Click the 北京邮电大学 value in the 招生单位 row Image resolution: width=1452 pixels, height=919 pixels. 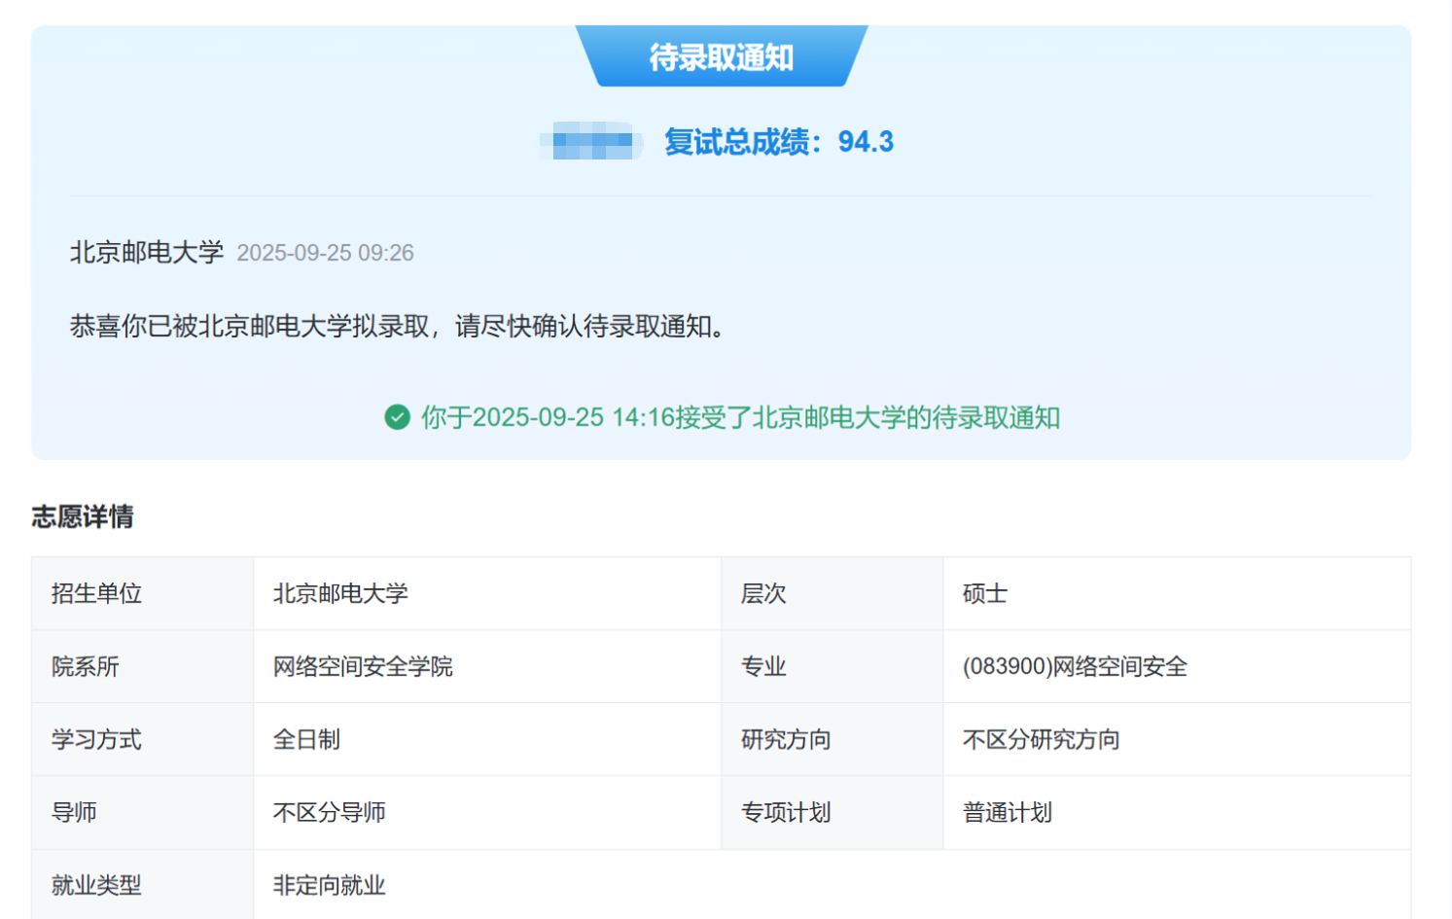(487, 593)
